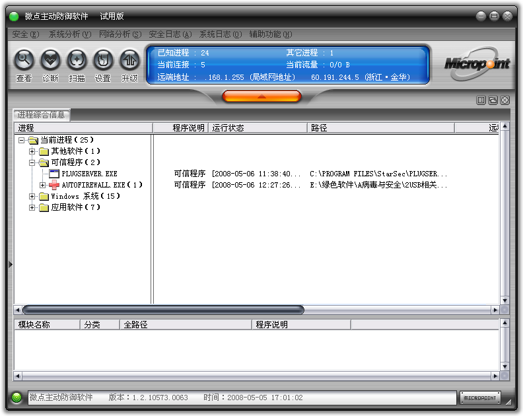Viewport: 523px width, 416px height.
Task: Click the 版本: 1.2.10573.0063 status text
Action: 149,398
